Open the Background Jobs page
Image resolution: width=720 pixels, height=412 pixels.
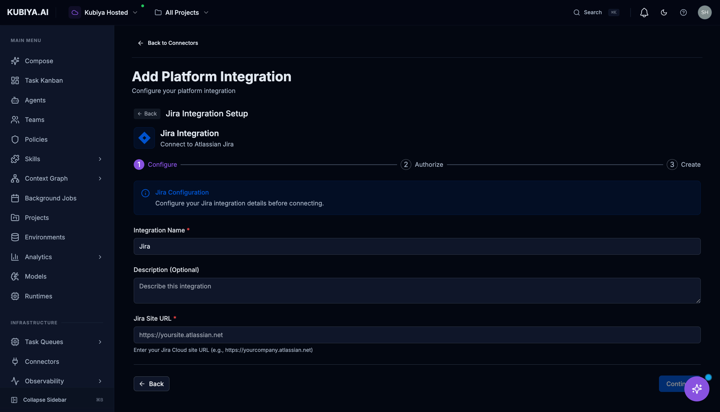pos(50,198)
